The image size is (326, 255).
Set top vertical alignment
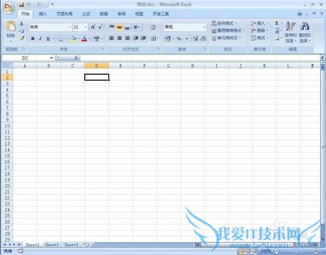tap(111, 27)
